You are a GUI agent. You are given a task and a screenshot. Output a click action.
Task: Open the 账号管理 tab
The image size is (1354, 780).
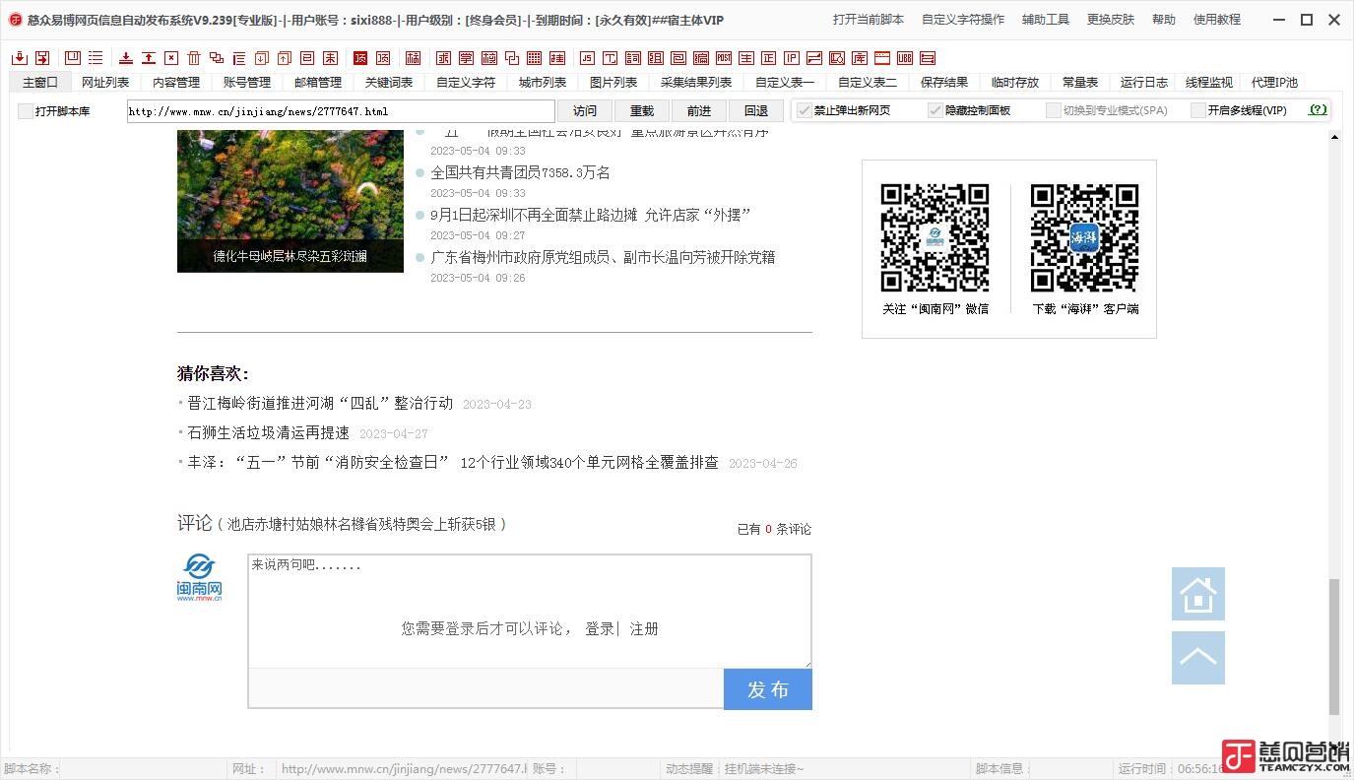pos(247,83)
